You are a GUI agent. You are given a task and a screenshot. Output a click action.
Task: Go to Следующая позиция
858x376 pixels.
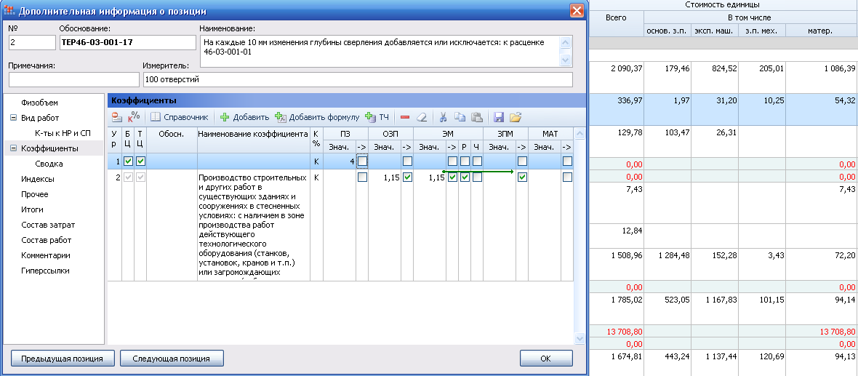pyautogui.click(x=172, y=359)
